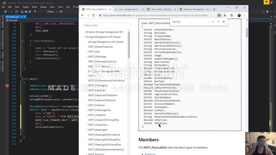
Task: Collapse the if (FAILED(hres)) block
Action: pyautogui.click(x=22, y=41)
